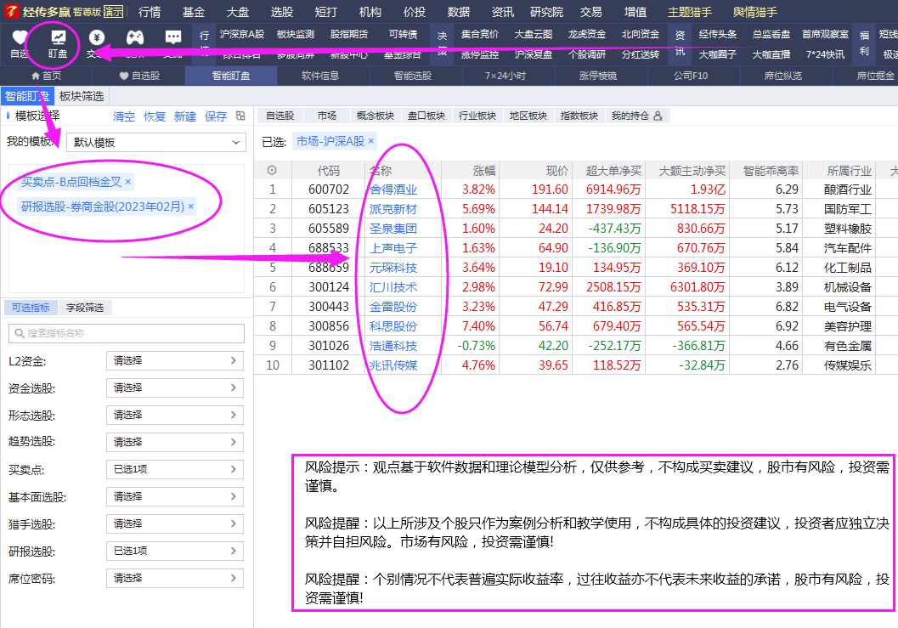
Task: Open 经传头条 in the toolbar
Action: (718, 34)
